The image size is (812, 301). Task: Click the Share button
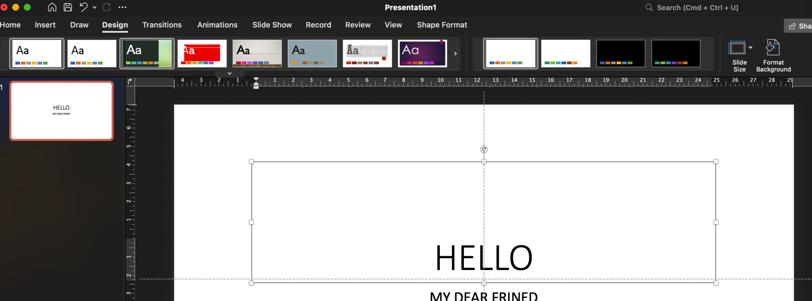coord(799,26)
